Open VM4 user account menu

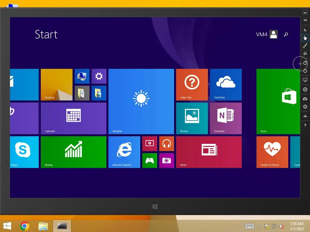pos(267,34)
